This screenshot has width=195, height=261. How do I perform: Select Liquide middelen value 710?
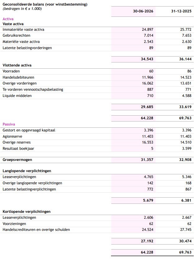150,96
